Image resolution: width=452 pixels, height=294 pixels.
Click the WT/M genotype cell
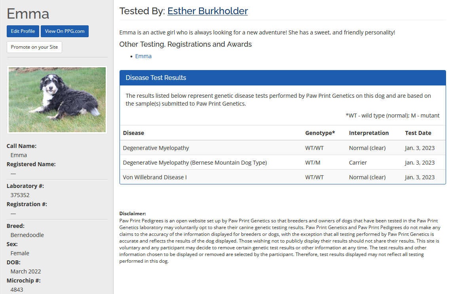click(313, 163)
